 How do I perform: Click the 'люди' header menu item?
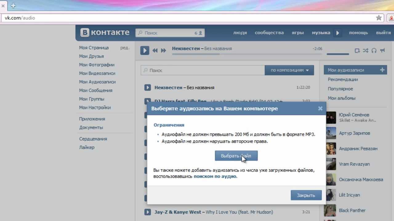point(240,33)
